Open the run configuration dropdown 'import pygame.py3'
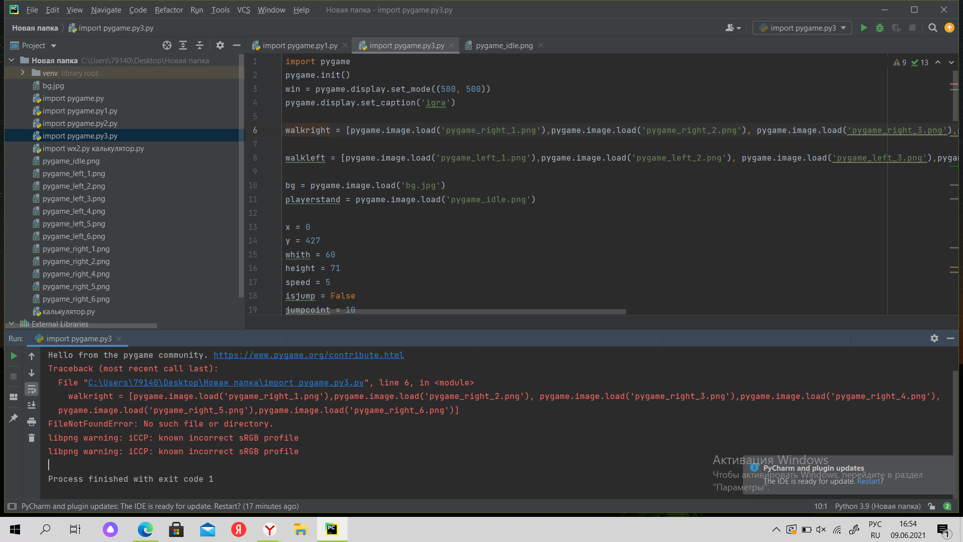The width and height of the screenshot is (963, 542). [802, 28]
